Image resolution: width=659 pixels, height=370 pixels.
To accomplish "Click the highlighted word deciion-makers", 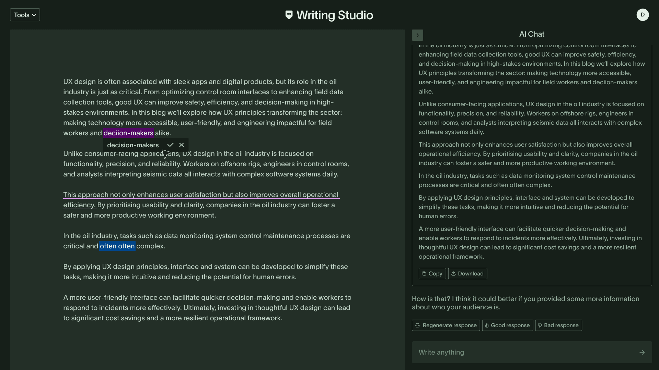I will tap(128, 133).
